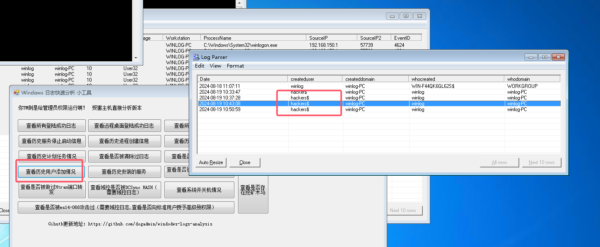Open the View menu in Log Parser

[215, 66]
